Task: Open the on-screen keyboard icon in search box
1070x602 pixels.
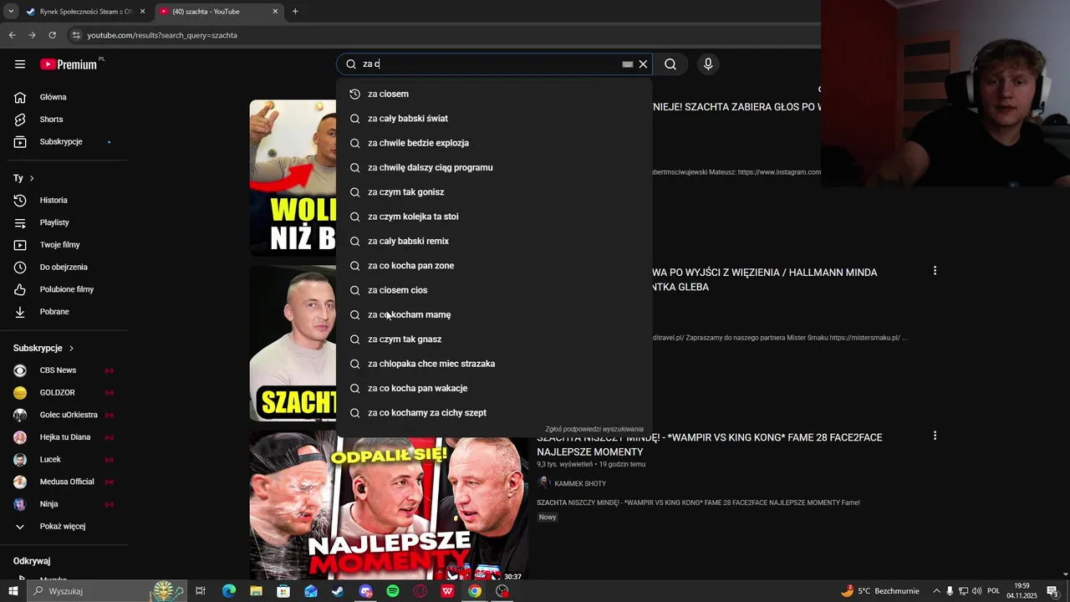Action: coord(628,64)
